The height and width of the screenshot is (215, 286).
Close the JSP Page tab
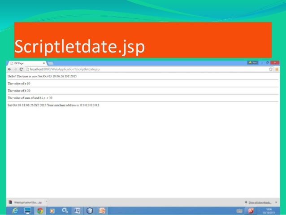(x=44, y=63)
